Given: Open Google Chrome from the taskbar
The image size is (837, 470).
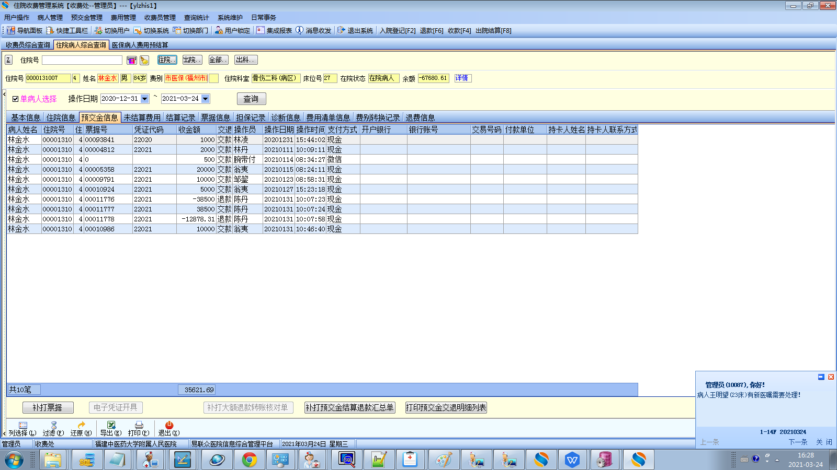Looking at the screenshot, I should tap(249, 460).
